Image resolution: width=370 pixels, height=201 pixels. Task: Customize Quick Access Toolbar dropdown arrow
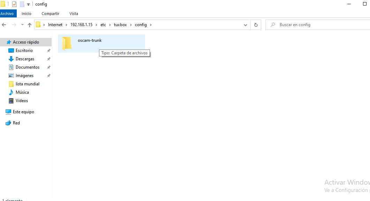28,5
